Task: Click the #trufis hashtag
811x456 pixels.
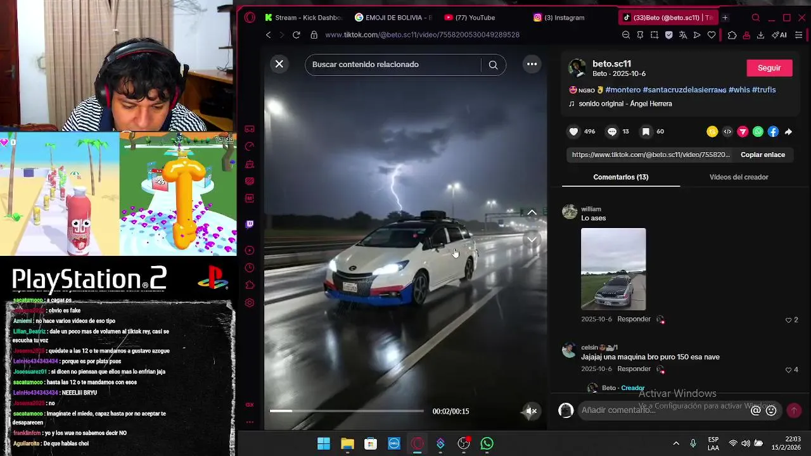Action: (x=763, y=90)
